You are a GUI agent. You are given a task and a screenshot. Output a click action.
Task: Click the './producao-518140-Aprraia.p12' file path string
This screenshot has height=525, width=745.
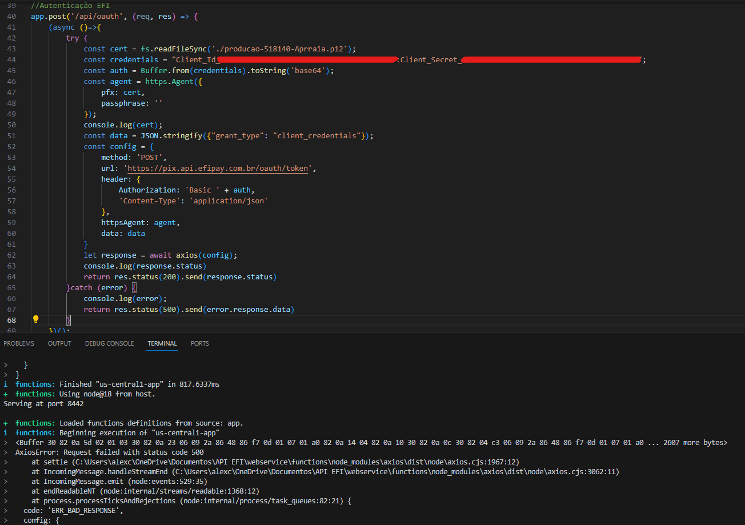(x=279, y=49)
